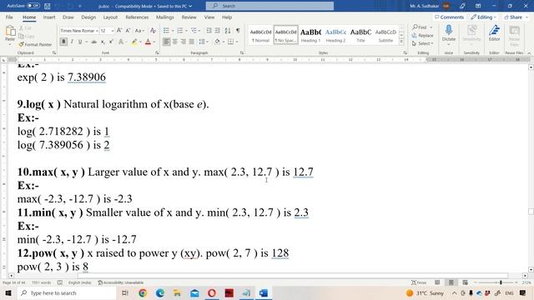Apply the Title style

[360, 35]
